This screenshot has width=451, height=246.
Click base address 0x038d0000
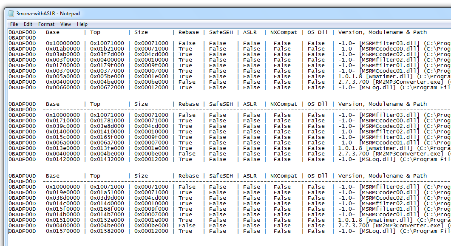point(63,198)
